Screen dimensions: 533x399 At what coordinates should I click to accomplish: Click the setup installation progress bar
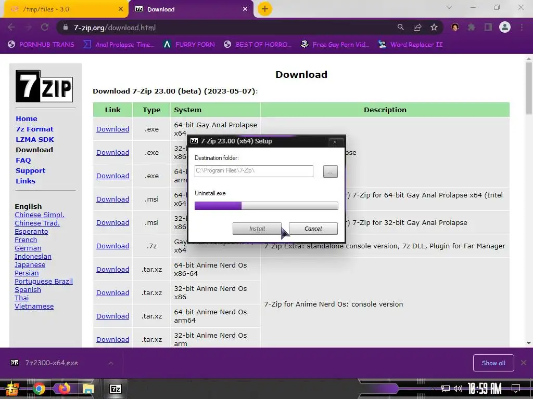(266, 206)
